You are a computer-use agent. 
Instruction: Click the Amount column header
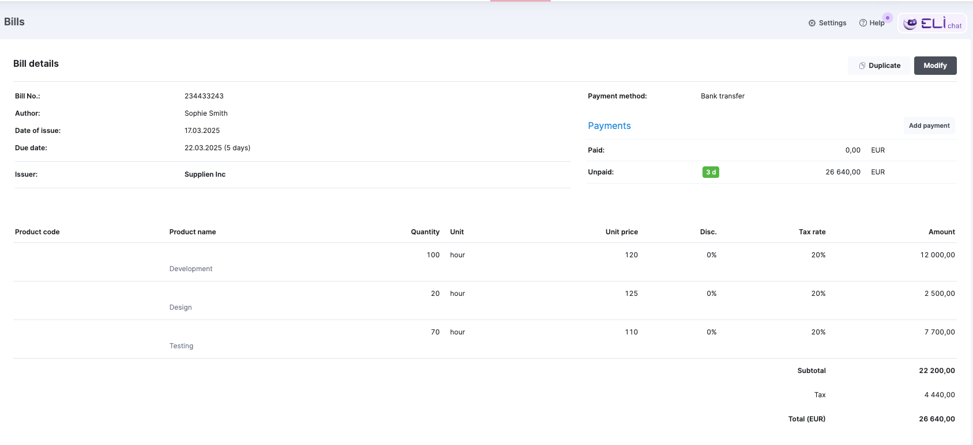tap(942, 232)
